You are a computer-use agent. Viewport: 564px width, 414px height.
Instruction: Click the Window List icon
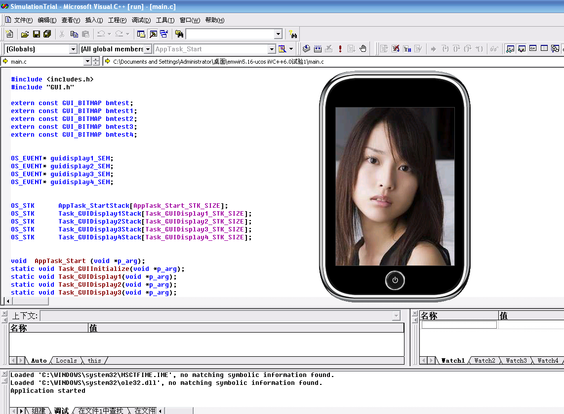click(x=164, y=34)
